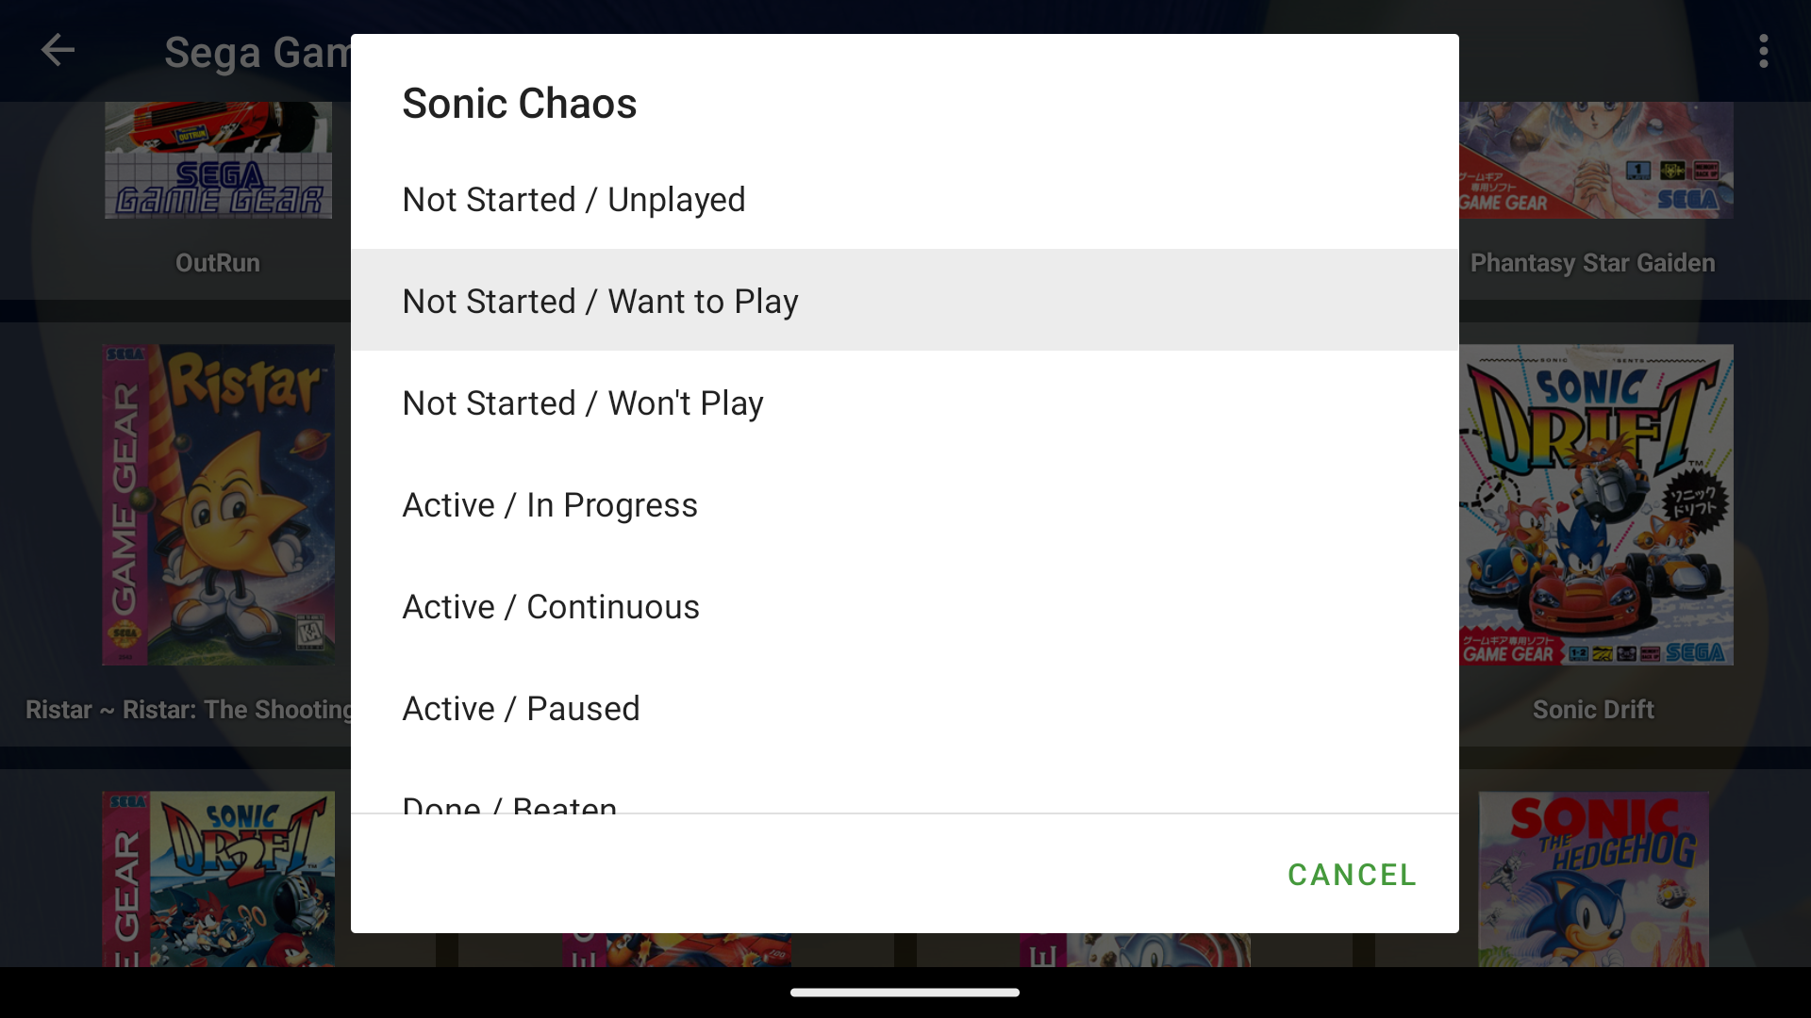The width and height of the screenshot is (1811, 1018).
Task: Open Sonic the Hedgehog cover thumbnail
Action: 1594,878
